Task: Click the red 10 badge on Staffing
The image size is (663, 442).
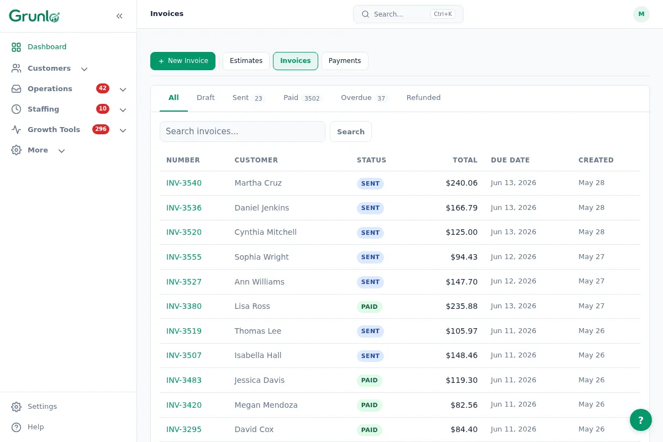Action: click(103, 109)
